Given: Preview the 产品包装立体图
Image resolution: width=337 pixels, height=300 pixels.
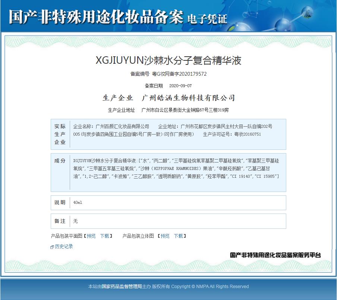Looking at the screenshot, I should (x=165, y=236).
